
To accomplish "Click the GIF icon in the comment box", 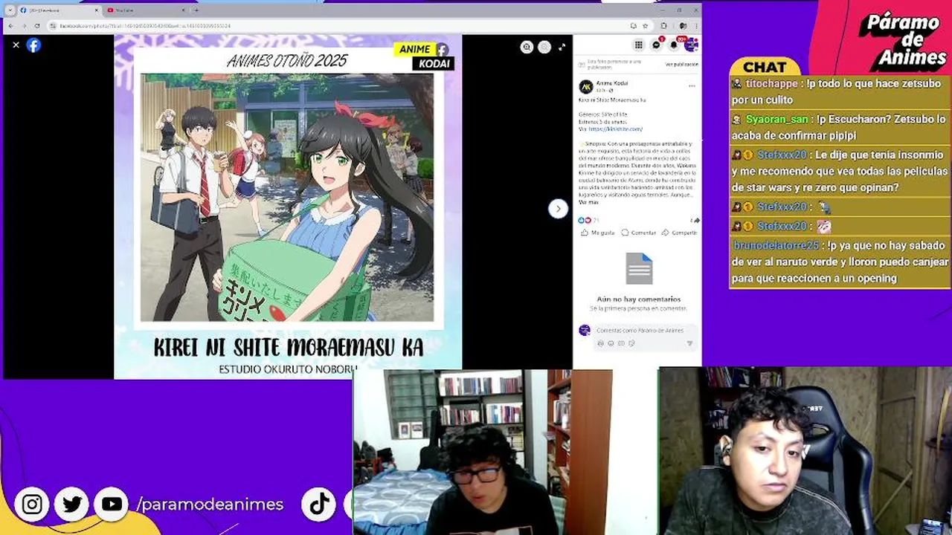I will 621,343.
